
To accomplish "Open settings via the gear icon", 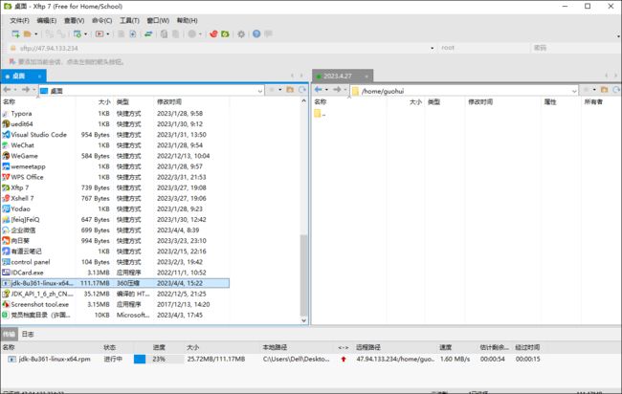I will 241,34.
